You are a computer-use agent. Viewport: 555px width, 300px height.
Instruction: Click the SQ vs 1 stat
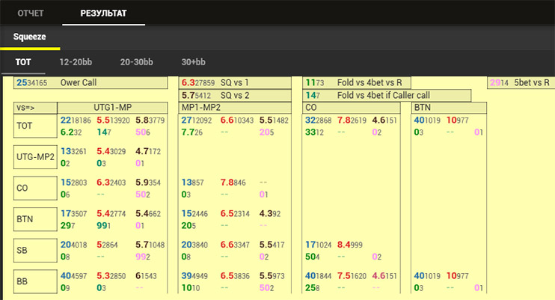tap(235, 82)
